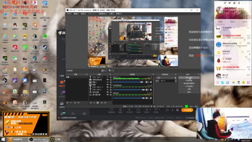Toggle visibility of 文本 (GDI+) 5 source
The image size is (252, 142).
coord(107,87)
